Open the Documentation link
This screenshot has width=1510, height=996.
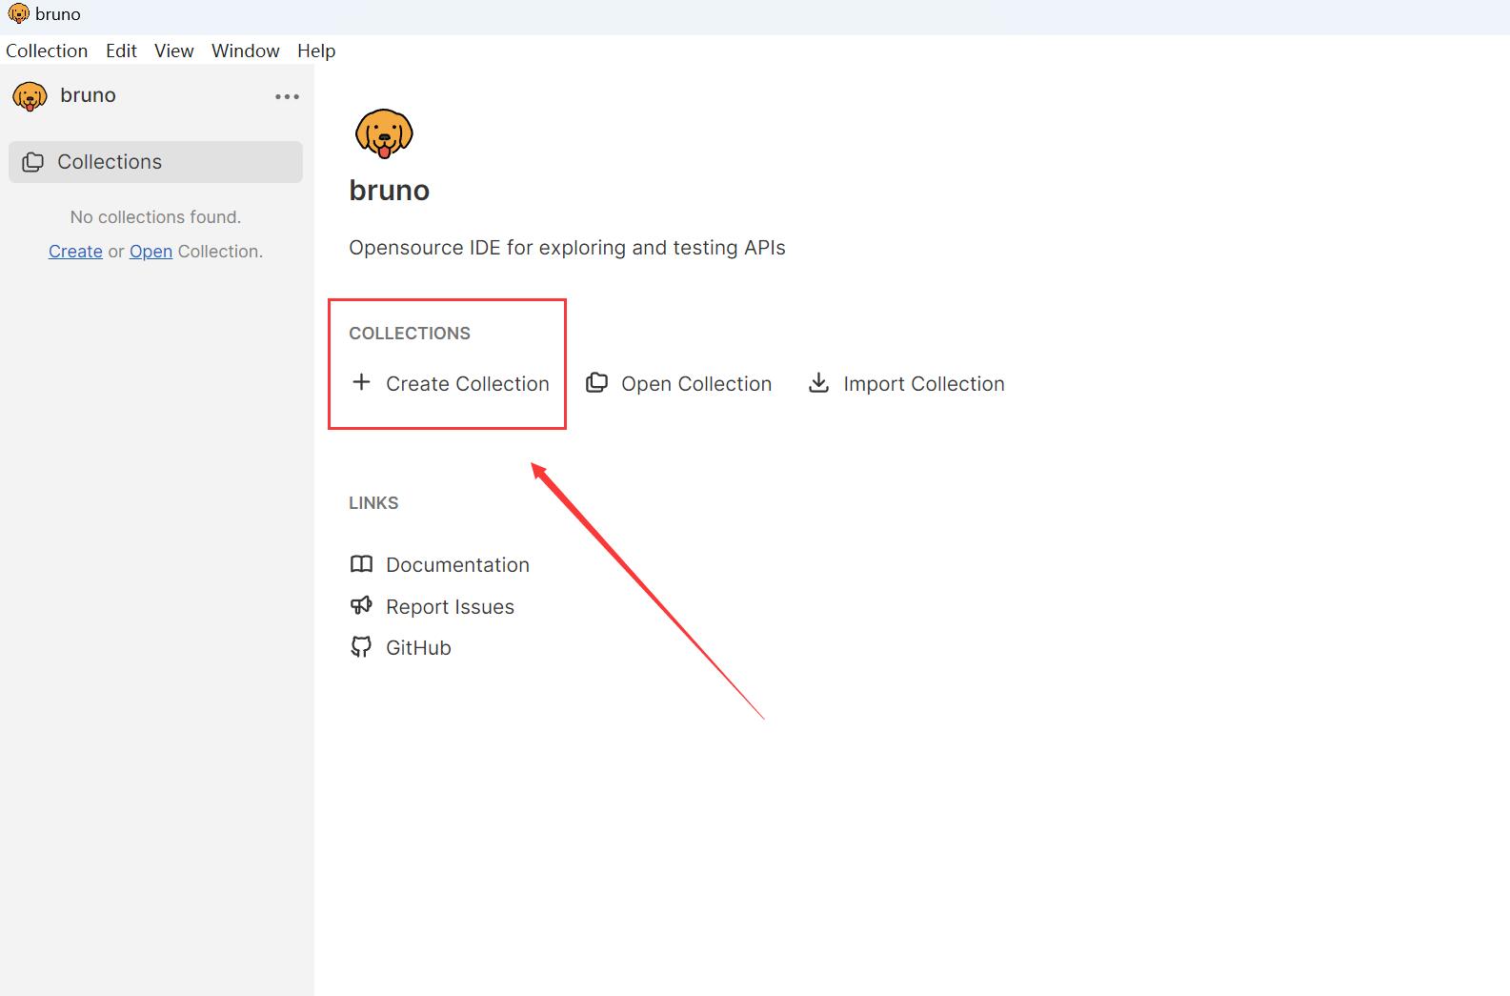coord(457,565)
